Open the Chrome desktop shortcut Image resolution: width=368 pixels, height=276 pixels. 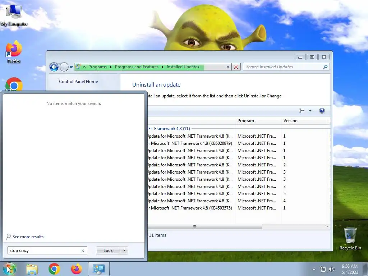click(x=14, y=84)
